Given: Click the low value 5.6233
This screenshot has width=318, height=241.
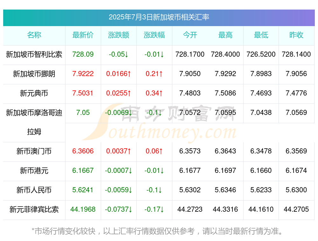Looking at the screenshot, I should pos(261,190).
